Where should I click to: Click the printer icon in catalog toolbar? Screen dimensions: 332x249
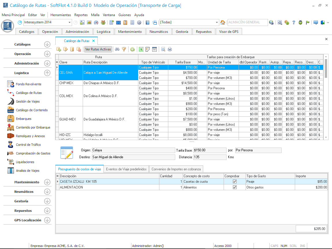[x=170, y=49]
